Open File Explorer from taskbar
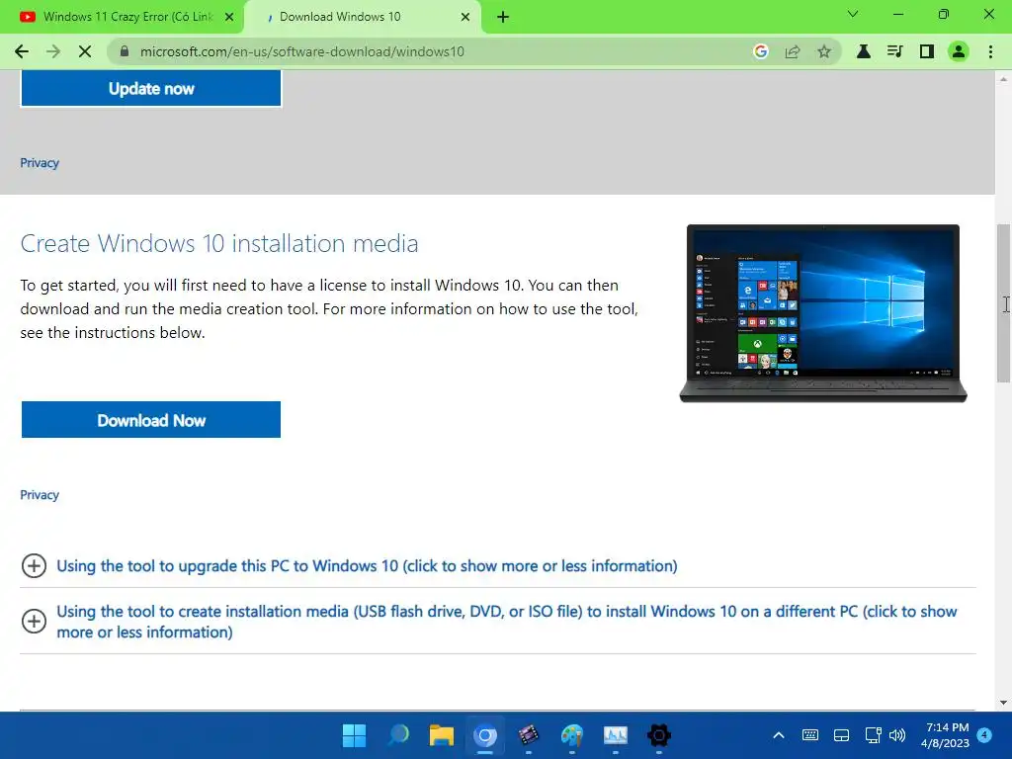1012x759 pixels. pyautogui.click(x=442, y=735)
